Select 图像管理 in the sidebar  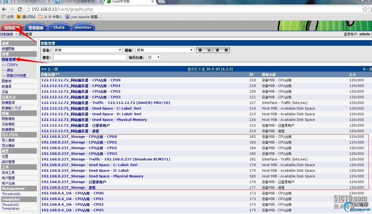click(x=9, y=59)
